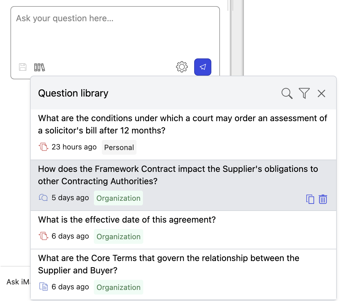Copy the Framework Contract question
This screenshot has height=305, width=346.
click(x=310, y=199)
